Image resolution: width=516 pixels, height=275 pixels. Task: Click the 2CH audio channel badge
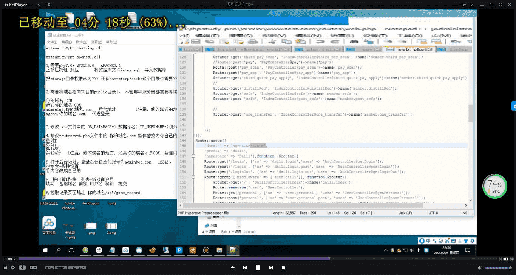pos(82,267)
